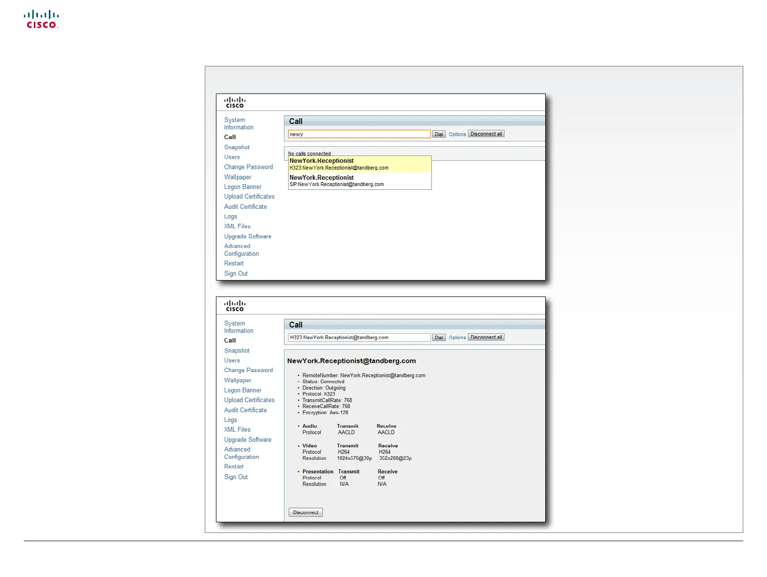Click Disconnect all in lower Call panel
The height and width of the screenshot is (577, 767).
(x=486, y=337)
